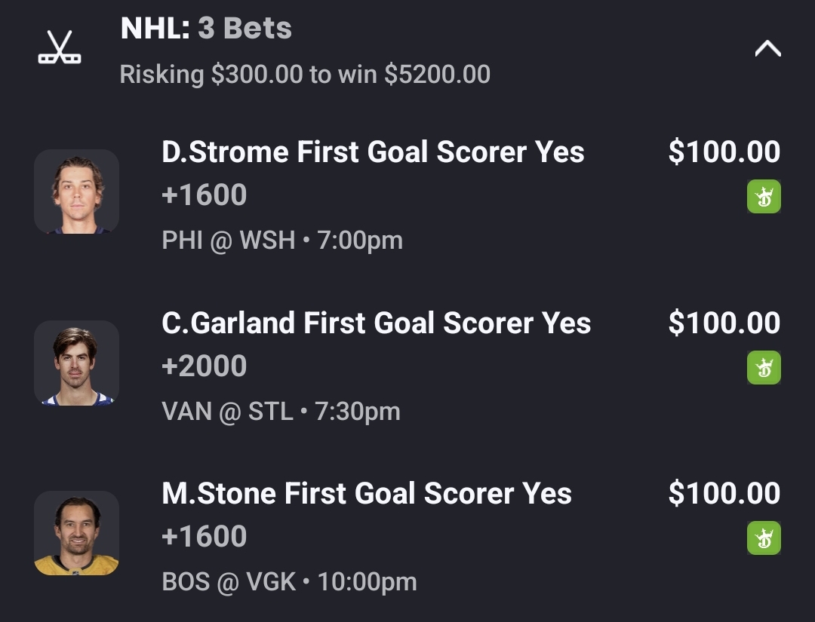Viewport: 815px width, 622px height.
Task: Click PHI @ WSH 7:00pm game info
Action: click(282, 241)
